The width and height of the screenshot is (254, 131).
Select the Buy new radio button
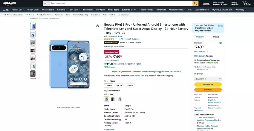(x=221, y=43)
